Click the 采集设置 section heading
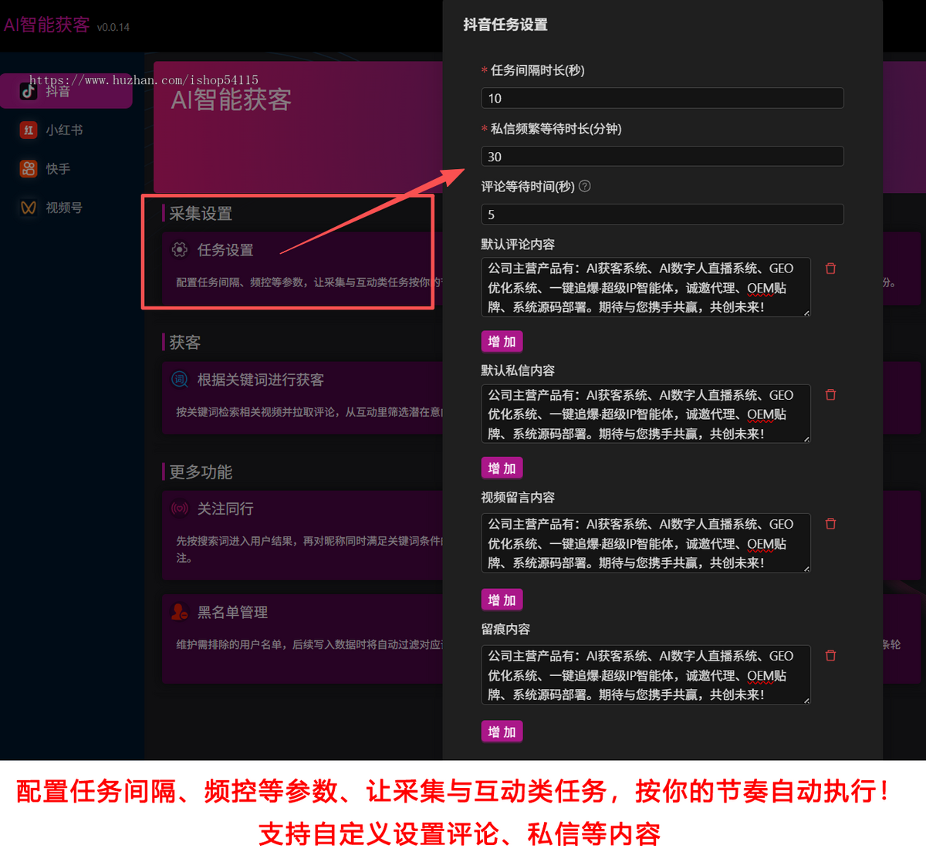 pyautogui.click(x=201, y=214)
